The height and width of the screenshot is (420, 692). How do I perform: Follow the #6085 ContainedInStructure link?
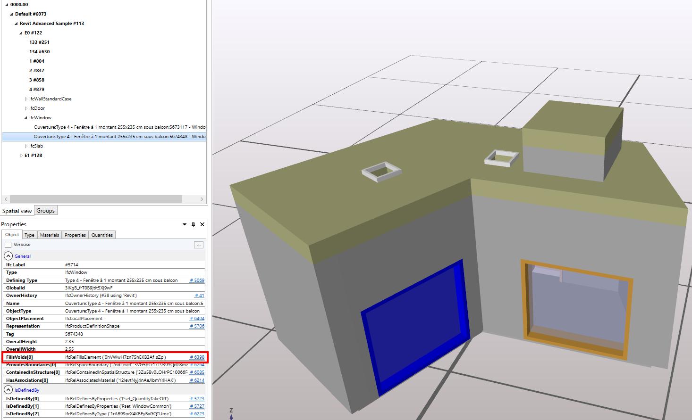click(x=197, y=372)
